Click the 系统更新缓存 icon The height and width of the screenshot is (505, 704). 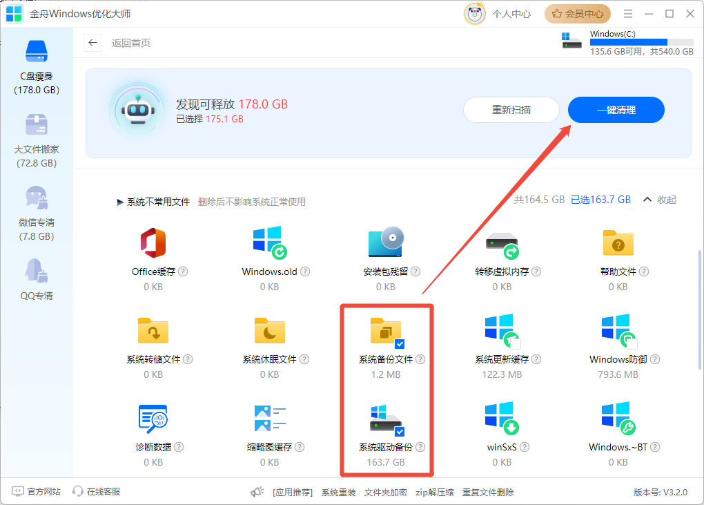(502, 331)
